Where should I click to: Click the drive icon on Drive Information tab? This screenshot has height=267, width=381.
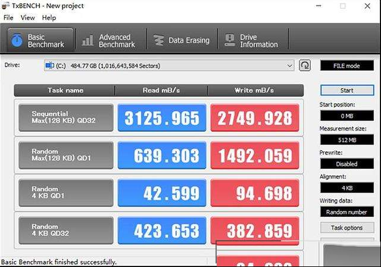[x=230, y=40]
